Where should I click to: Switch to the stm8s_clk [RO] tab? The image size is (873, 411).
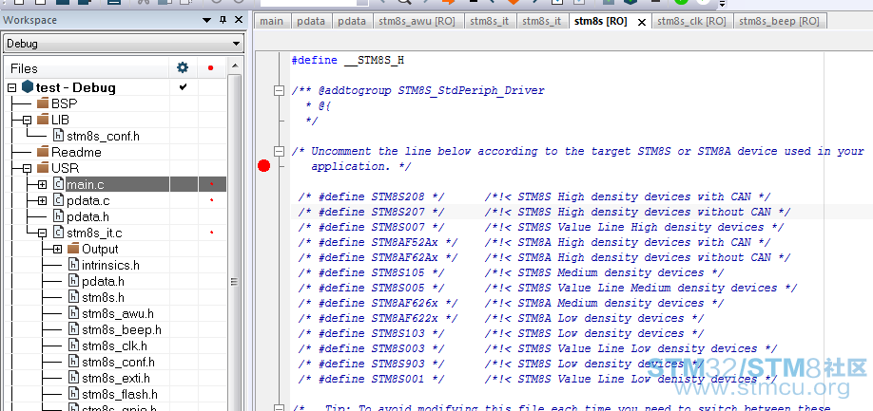pos(691,21)
